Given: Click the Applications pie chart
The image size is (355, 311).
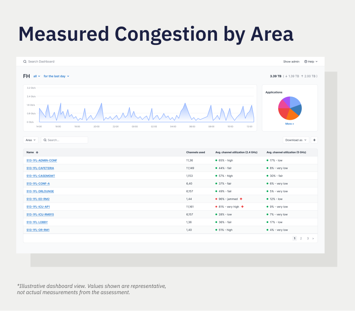Looking at the screenshot, I should tap(290, 108).
